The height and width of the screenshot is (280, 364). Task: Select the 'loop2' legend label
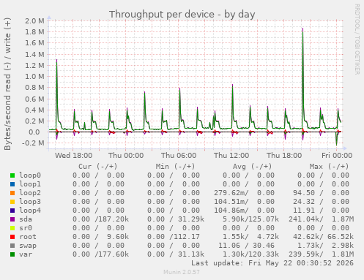point(30,193)
